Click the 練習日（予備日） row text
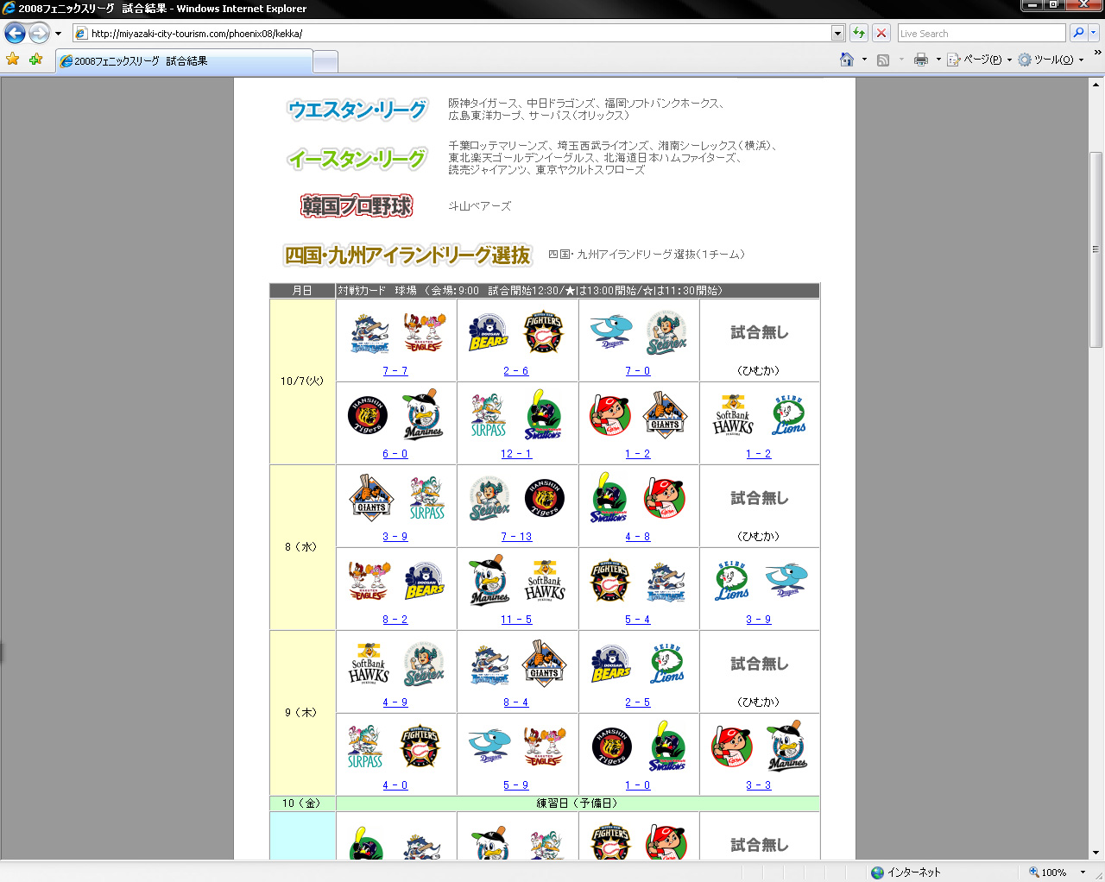 (x=578, y=803)
